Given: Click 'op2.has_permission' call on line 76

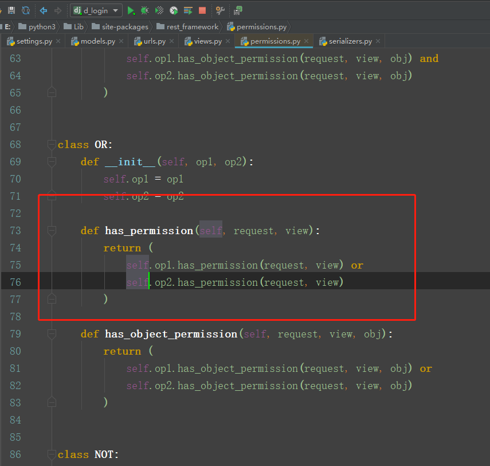Looking at the screenshot, I should tap(206, 282).
